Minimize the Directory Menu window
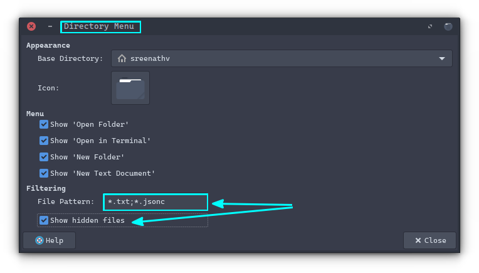This screenshot has height=273, width=479. [50, 26]
